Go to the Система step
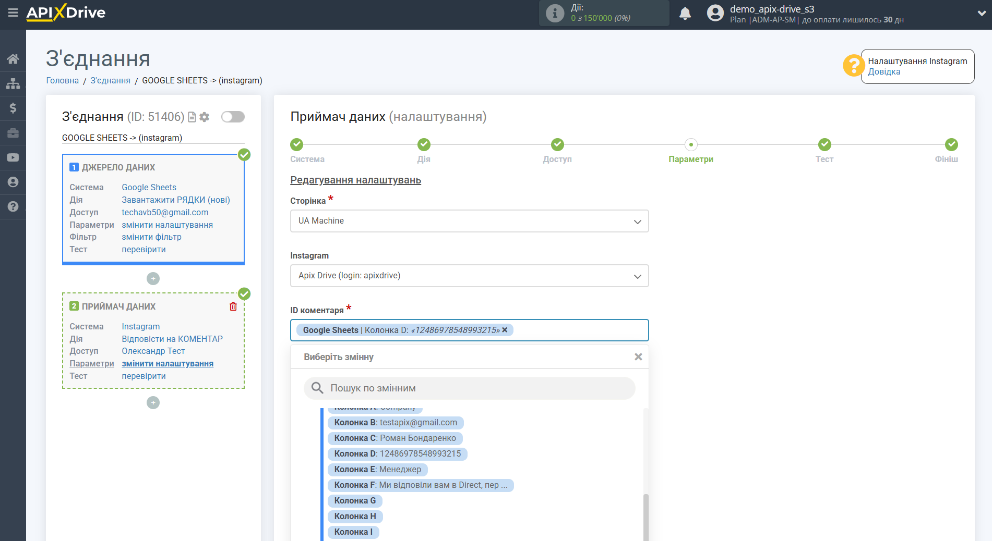This screenshot has width=992, height=541. click(297, 144)
